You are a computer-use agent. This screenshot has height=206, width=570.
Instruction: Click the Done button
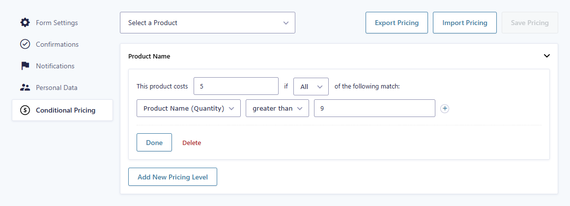154,143
